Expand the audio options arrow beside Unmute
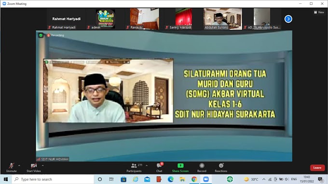This screenshot has height=184, width=328. click(19, 166)
